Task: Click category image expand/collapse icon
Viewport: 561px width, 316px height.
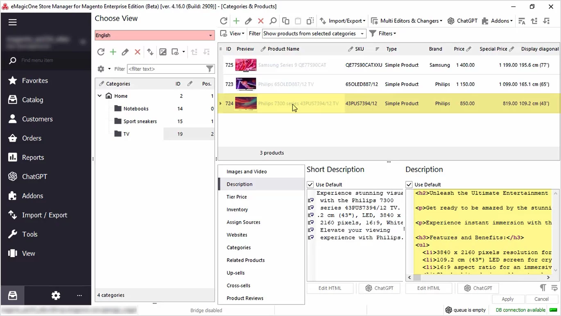Action: (x=163, y=52)
